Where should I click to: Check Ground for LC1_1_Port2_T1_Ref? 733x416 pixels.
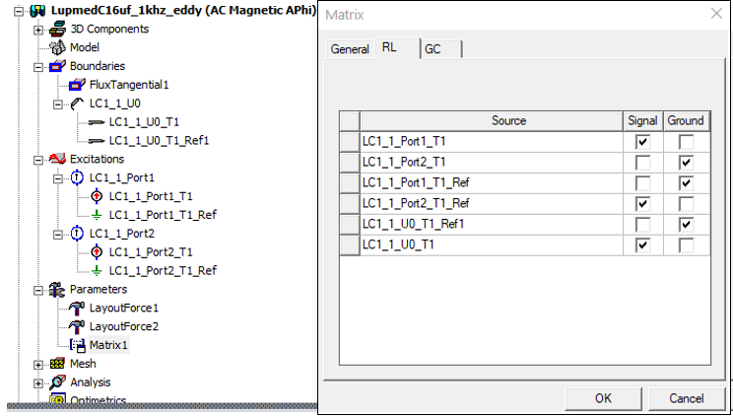click(687, 203)
